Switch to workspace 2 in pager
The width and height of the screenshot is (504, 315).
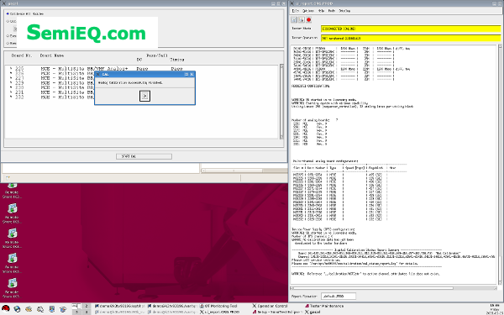[x=87, y=306]
